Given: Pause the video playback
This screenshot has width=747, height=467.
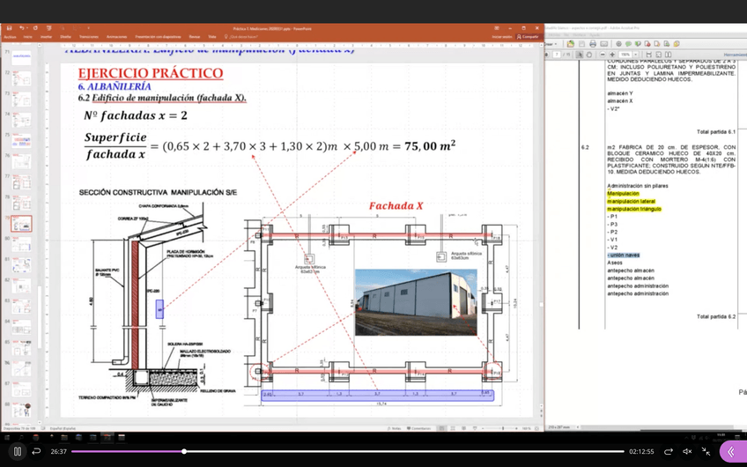Looking at the screenshot, I should click(17, 451).
